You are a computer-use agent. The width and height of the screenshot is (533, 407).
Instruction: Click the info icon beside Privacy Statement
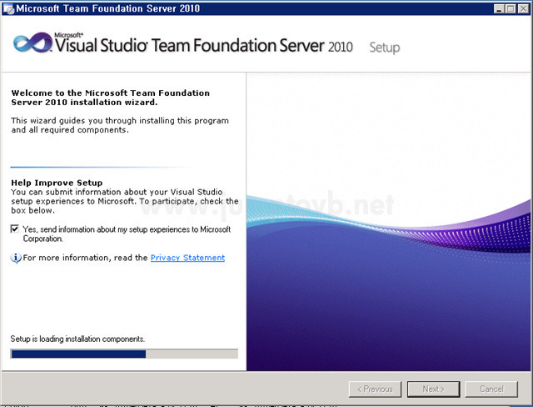coord(16,258)
